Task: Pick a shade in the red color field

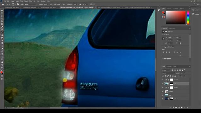Action: 176,18
